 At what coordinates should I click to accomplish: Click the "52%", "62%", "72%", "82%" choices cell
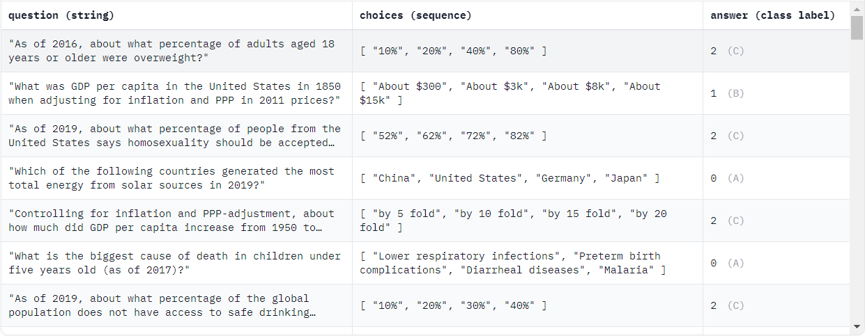(x=453, y=136)
